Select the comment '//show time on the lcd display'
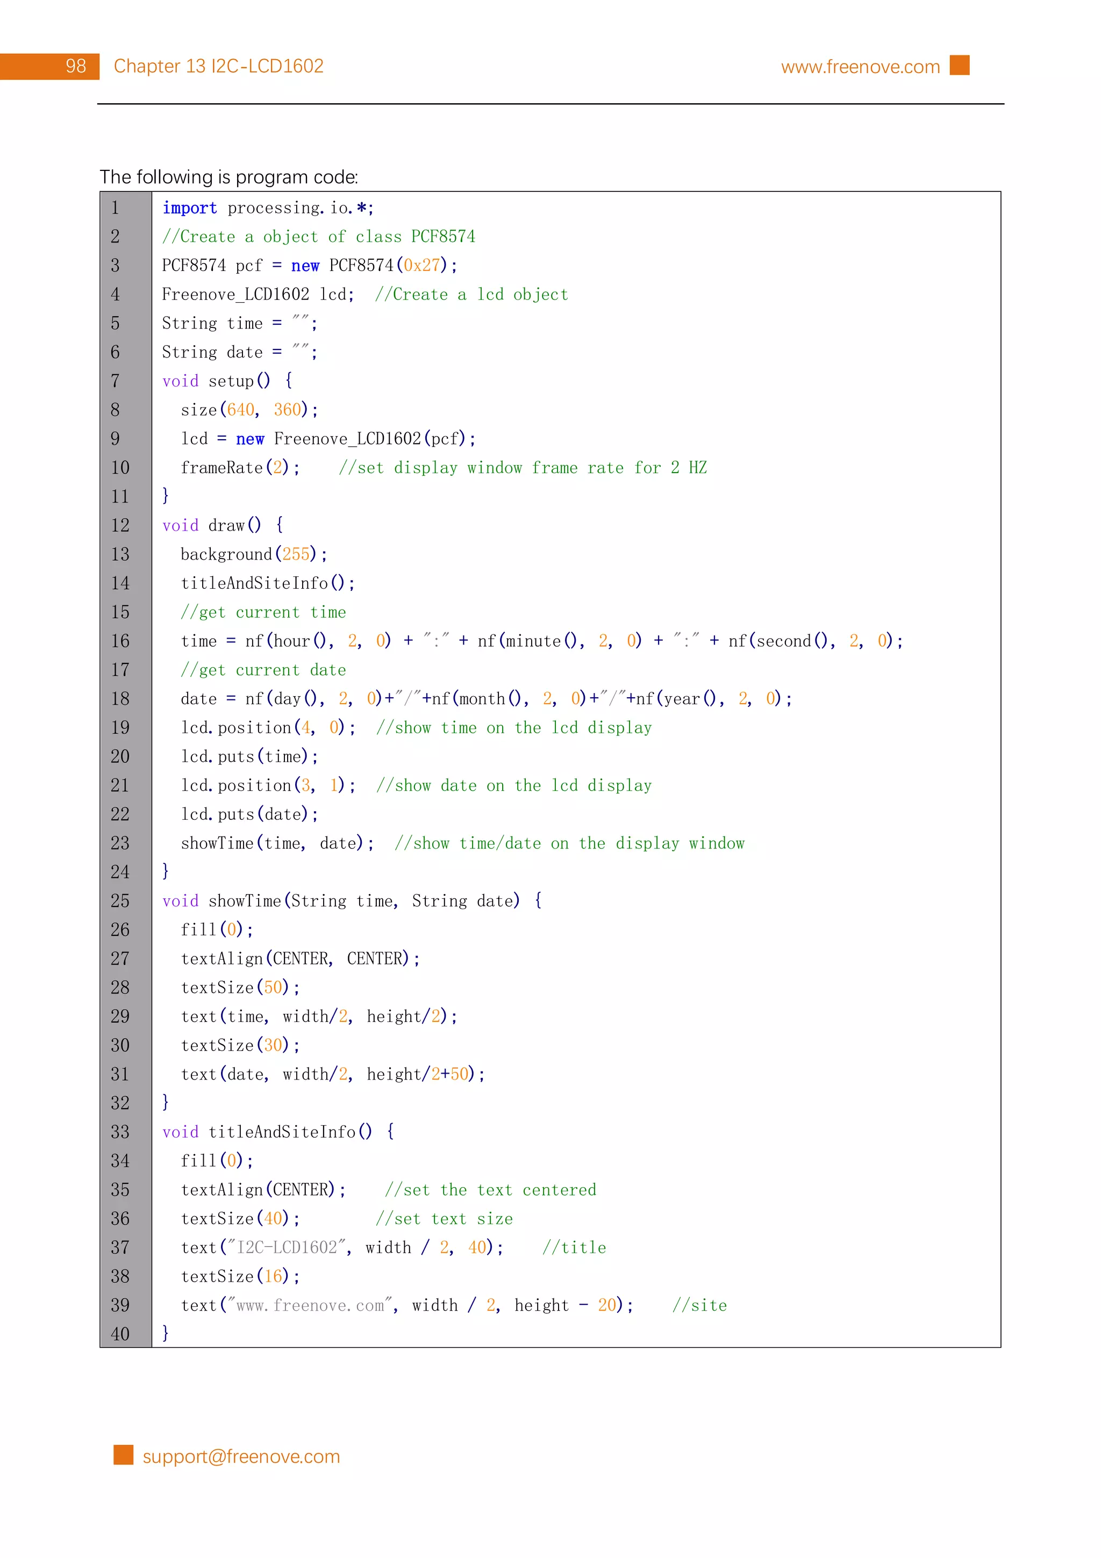This screenshot has width=1101, height=1558. point(514,727)
